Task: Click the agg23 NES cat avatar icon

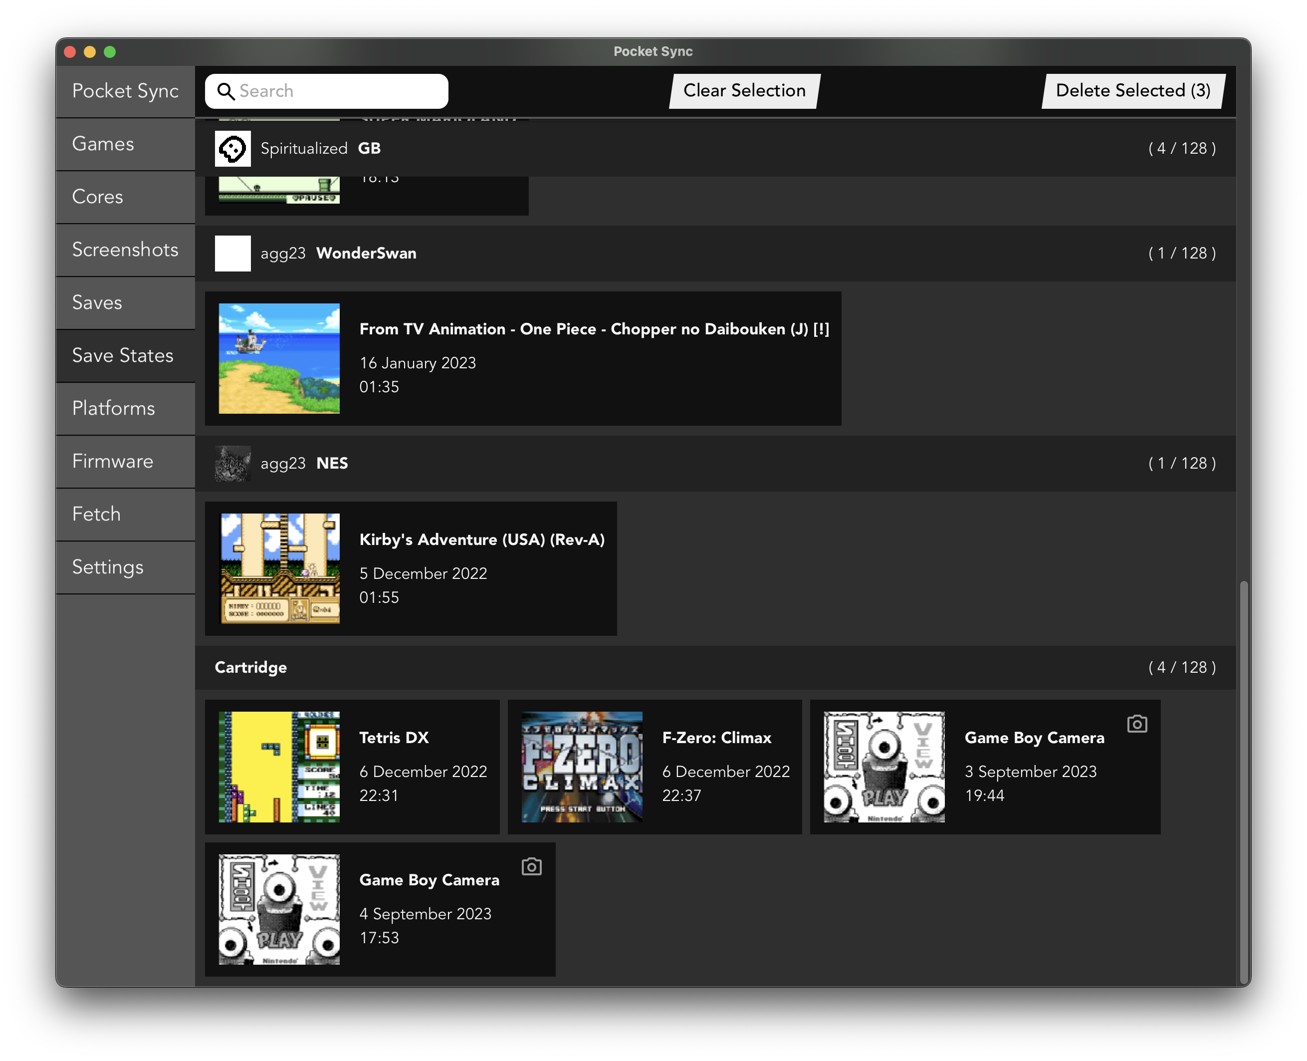Action: coord(232,463)
